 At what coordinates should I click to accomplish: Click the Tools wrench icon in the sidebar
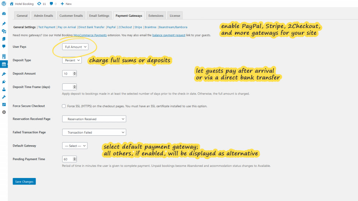[x=4, y=97]
